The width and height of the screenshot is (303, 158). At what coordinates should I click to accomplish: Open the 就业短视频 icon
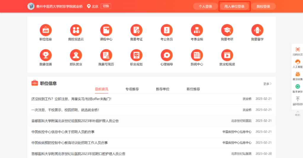pyautogui.click(x=227, y=55)
